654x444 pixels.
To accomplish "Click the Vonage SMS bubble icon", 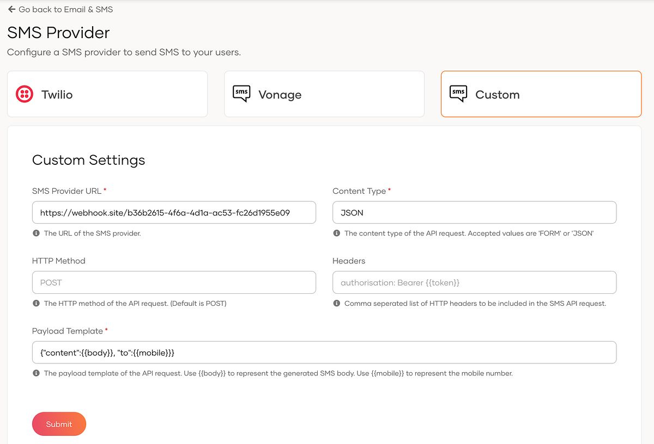I will [x=241, y=94].
